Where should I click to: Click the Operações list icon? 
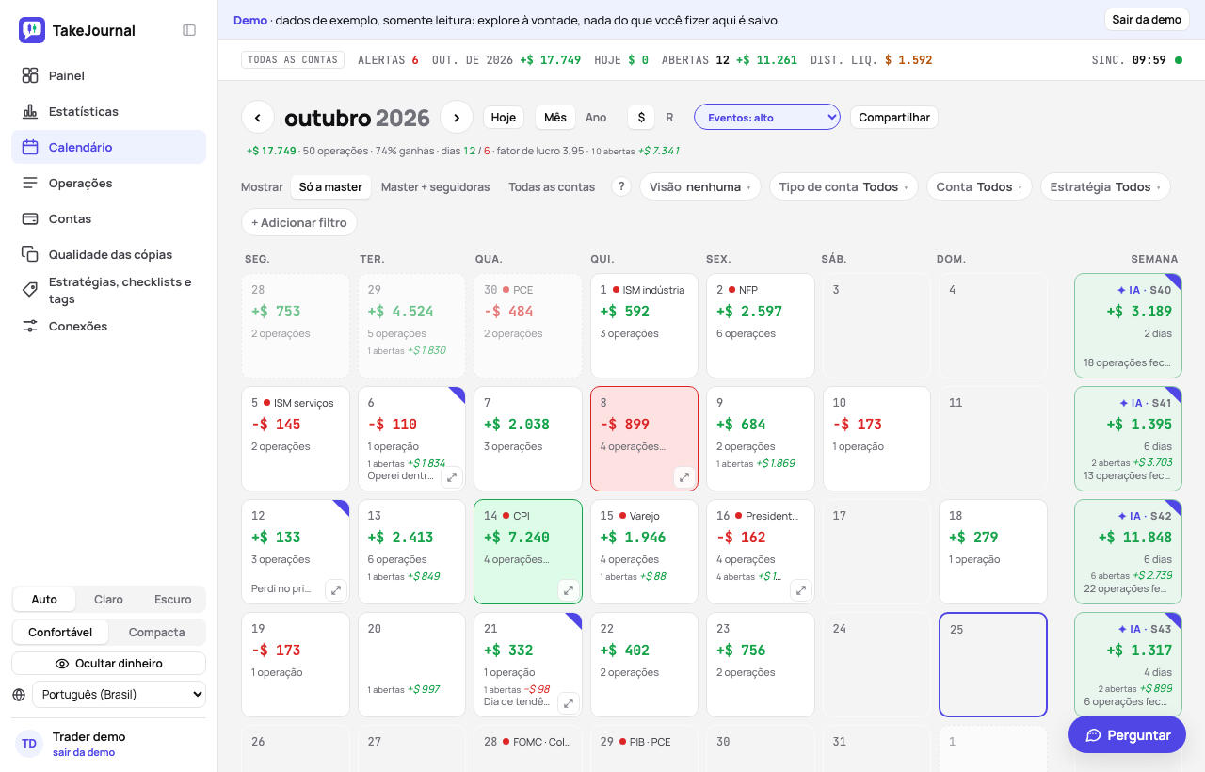tap(30, 183)
